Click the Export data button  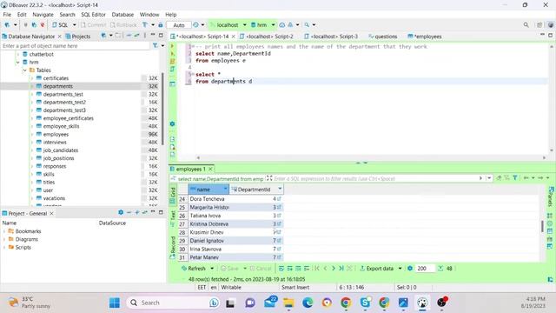[x=376, y=269]
